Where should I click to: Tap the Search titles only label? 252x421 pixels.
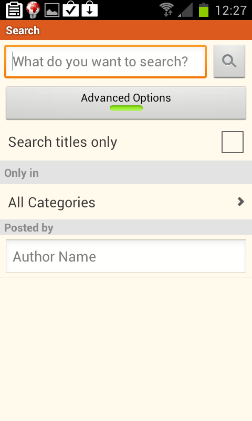(62, 142)
